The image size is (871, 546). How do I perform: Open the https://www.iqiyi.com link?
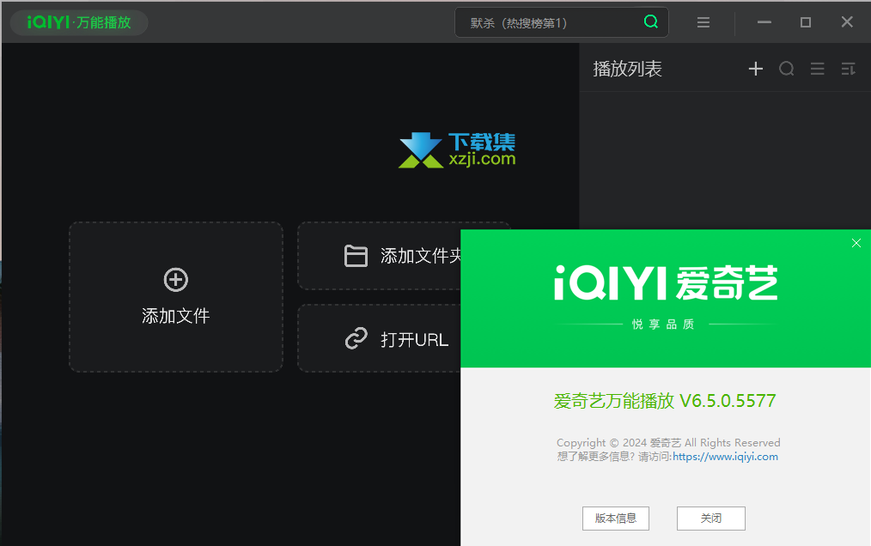pyautogui.click(x=726, y=457)
